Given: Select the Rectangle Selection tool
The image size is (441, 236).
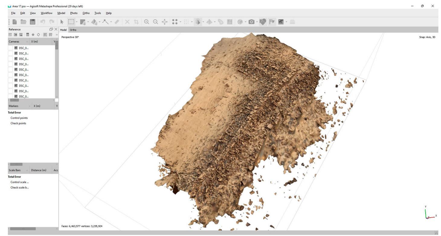Looking at the screenshot, I should 71,22.
